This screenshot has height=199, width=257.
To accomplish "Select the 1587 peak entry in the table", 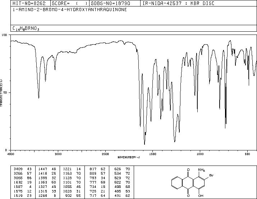I will 22,187.
